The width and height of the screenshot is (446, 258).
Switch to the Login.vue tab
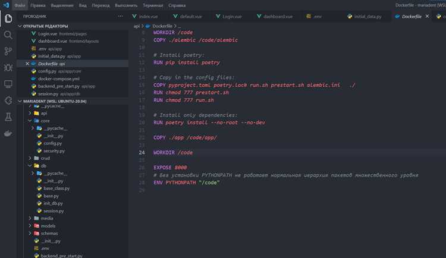(230, 17)
